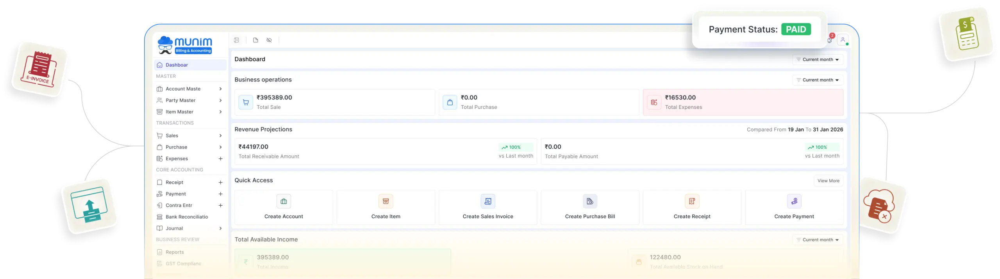
Task: Click the Munim logo
Action: pos(185,45)
